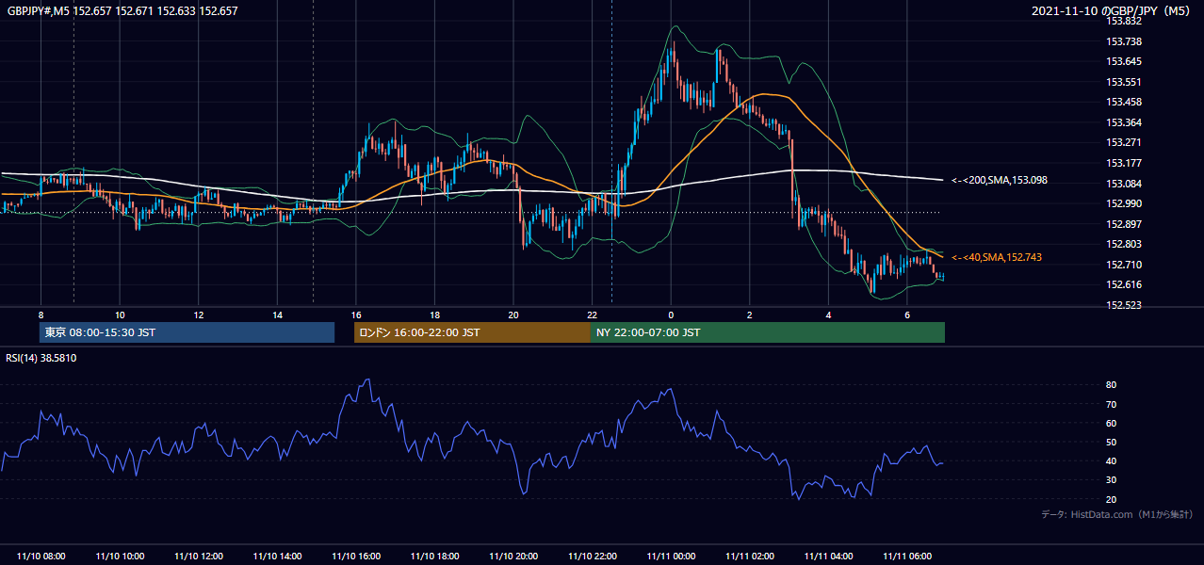Click the 11/11 02:00 bottom time label
Image resolution: width=1204 pixels, height=565 pixels.
tap(749, 557)
